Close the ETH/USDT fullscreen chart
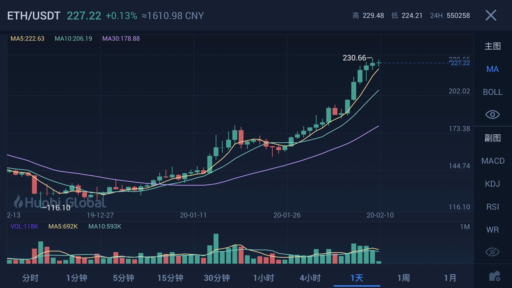512x288 pixels. click(491, 15)
